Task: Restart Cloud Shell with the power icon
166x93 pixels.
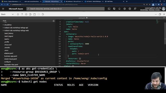Action: click(x=18, y=14)
